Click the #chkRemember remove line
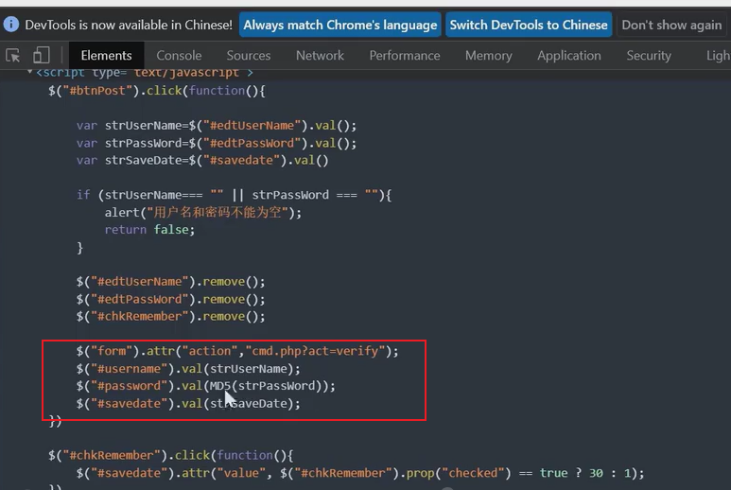Screen dimensions: 731x490 (170, 316)
